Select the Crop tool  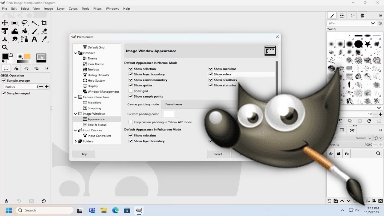44,23
